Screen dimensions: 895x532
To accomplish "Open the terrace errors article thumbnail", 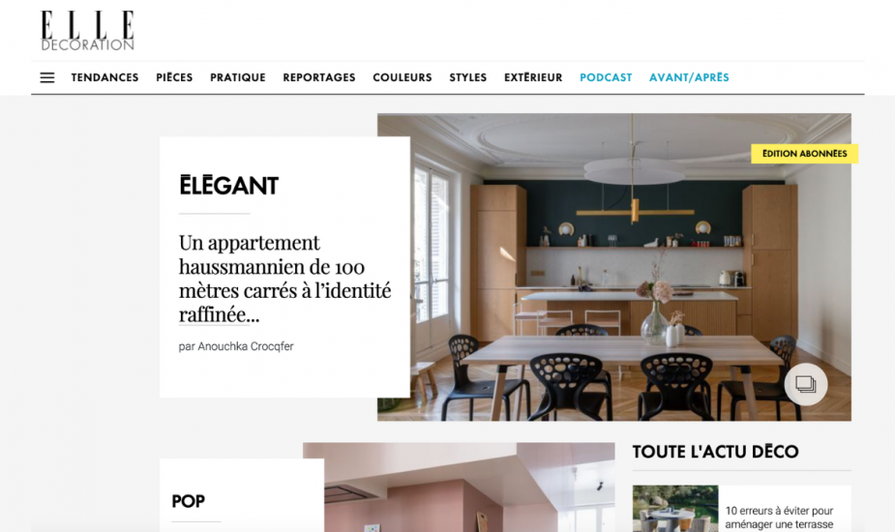I will point(675,509).
